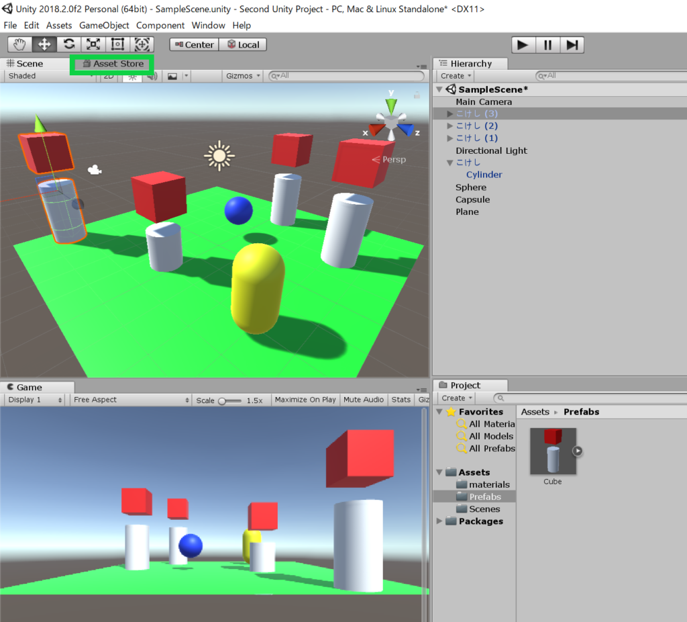This screenshot has width=687, height=622.
Task: Open the Gizmos dropdown
Action: [243, 76]
